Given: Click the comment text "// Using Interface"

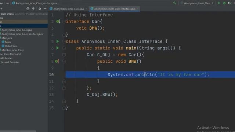Looking at the screenshot, I should pyautogui.click(x=89, y=15).
